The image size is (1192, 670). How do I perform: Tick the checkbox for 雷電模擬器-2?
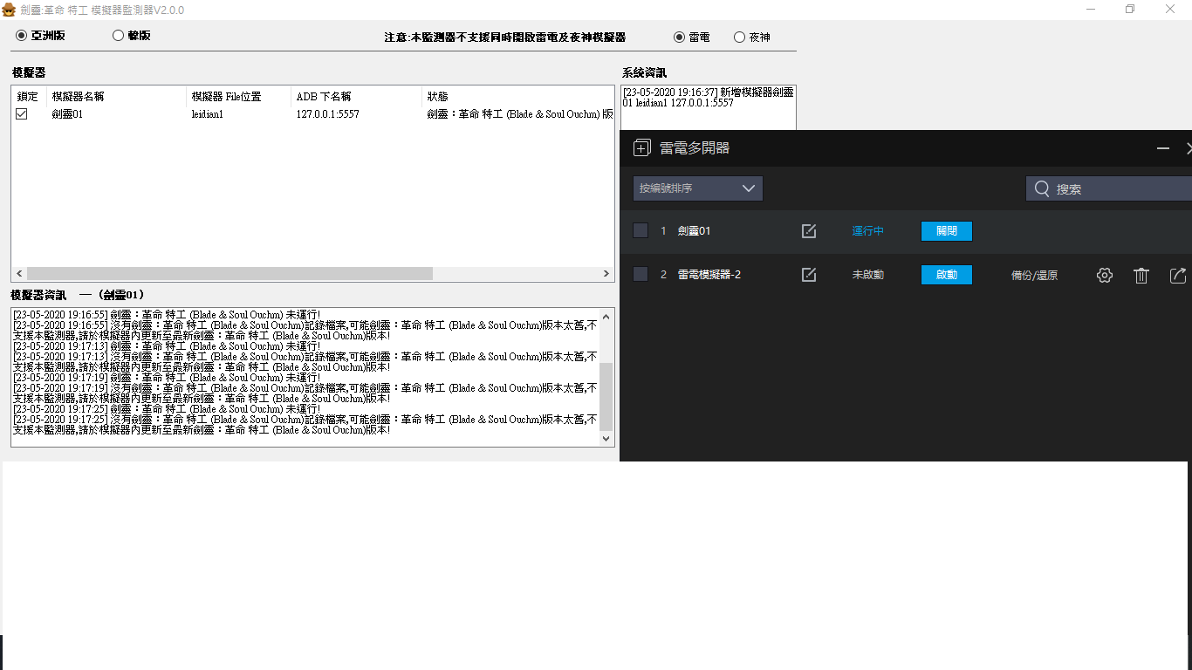pos(641,274)
